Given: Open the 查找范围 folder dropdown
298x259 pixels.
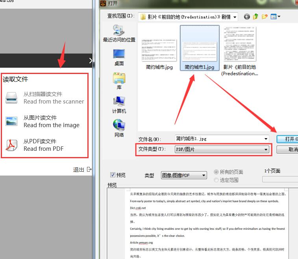Looking at the screenshot, I should [235, 17].
